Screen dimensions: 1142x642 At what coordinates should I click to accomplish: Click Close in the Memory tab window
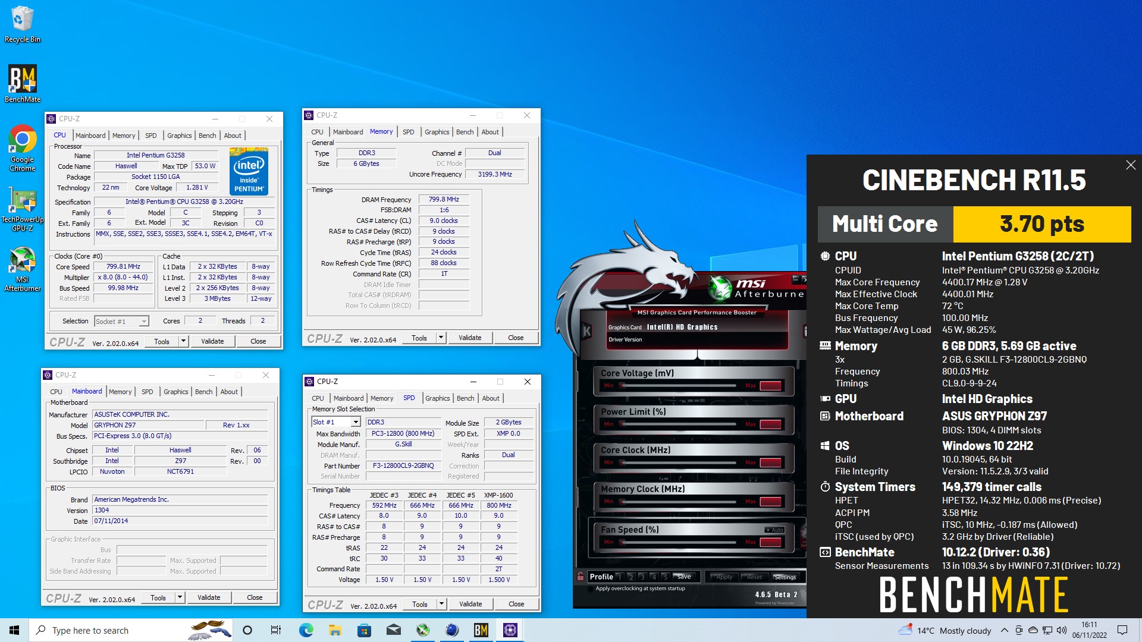[x=516, y=338]
